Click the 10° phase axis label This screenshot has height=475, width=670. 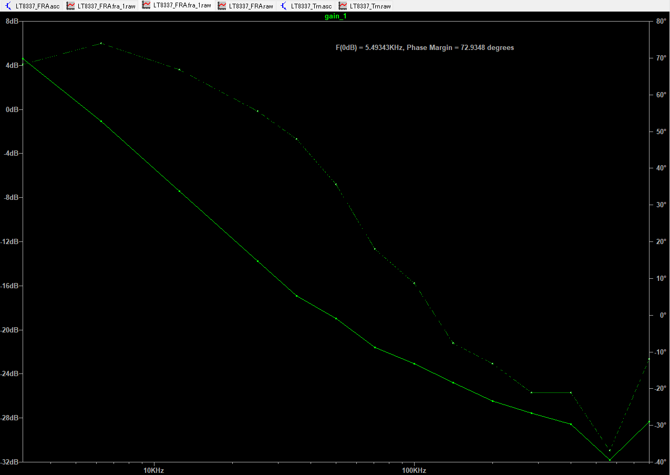tap(661, 279)
